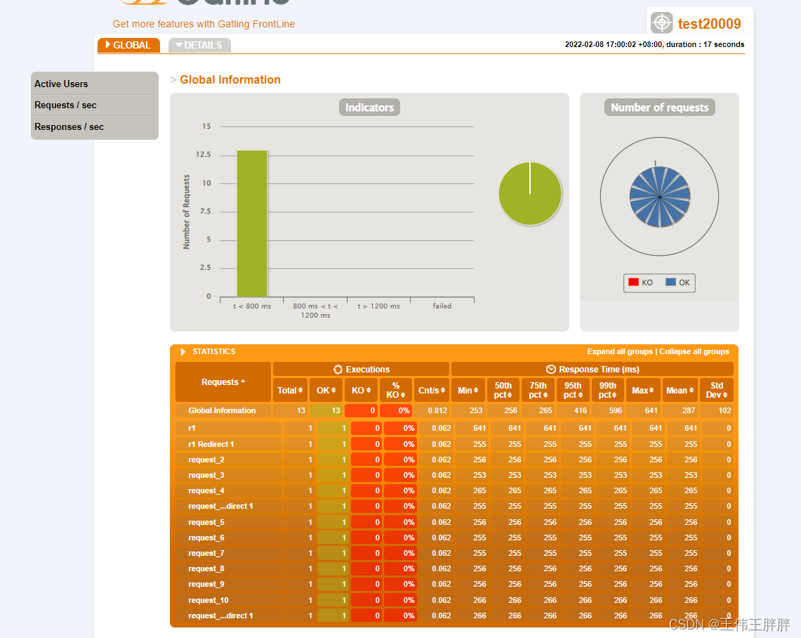Jump to Responses / sec section
The height and width of the screenshot is (638, 801).
tap(69, 126)
